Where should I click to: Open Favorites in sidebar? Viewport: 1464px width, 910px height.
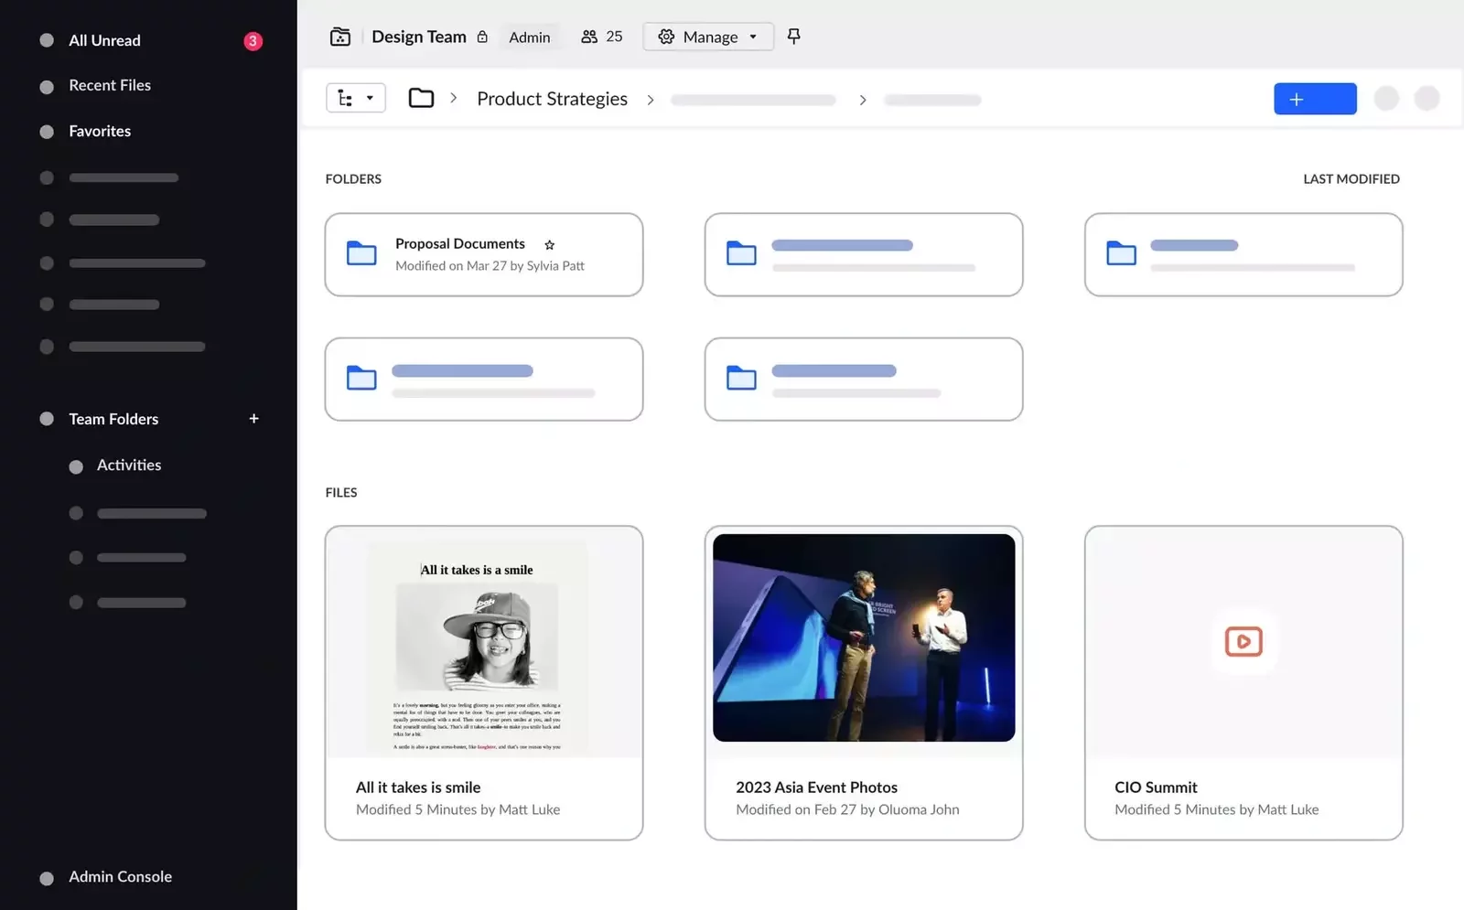(x=100, y=131)
